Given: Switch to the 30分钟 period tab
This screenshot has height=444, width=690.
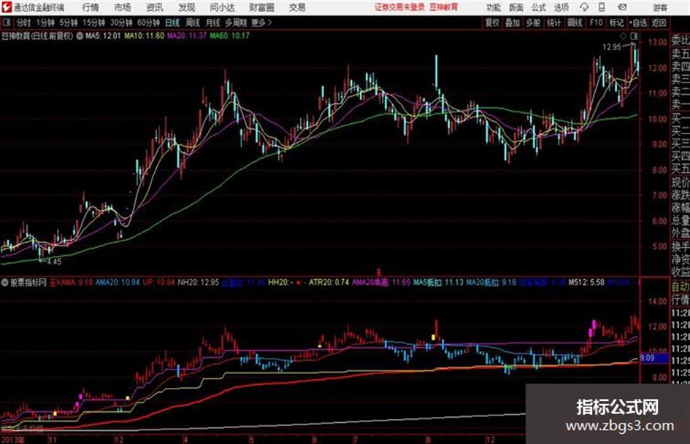Looking at the screenshot, I should (121, 23).
